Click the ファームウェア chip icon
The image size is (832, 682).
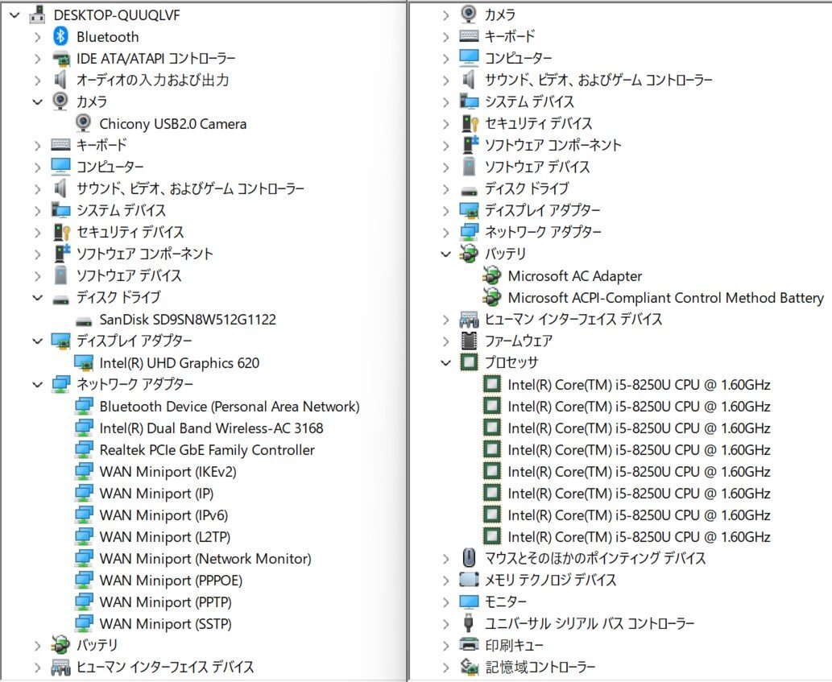(469, 341)
